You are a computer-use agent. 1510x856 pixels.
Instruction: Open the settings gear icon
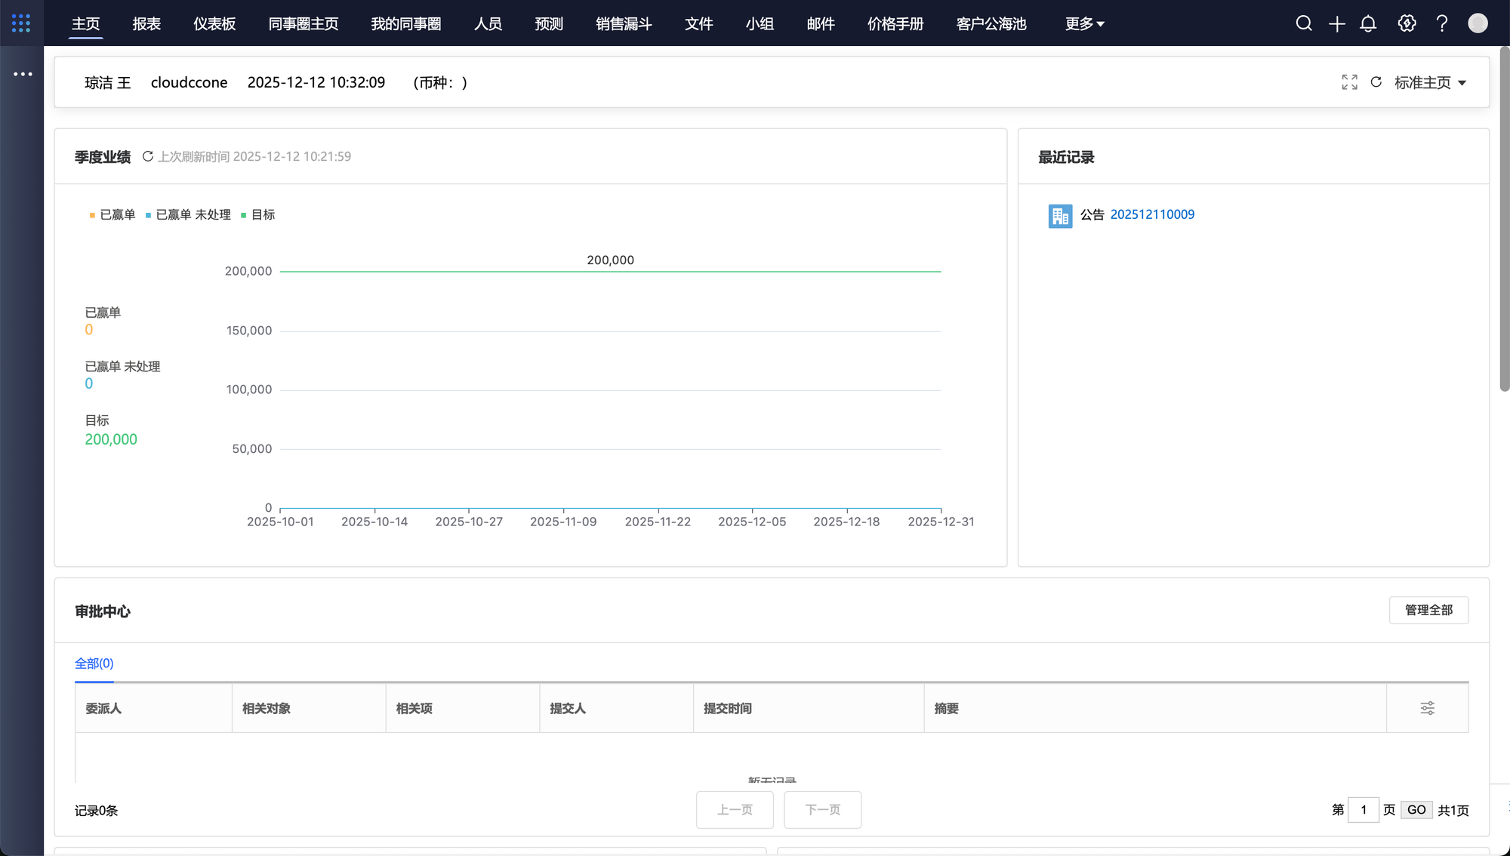(x=1407, y=23)
